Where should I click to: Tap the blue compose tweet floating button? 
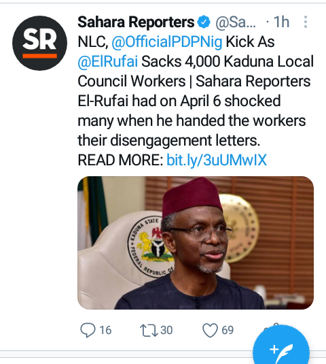point(281,350)
